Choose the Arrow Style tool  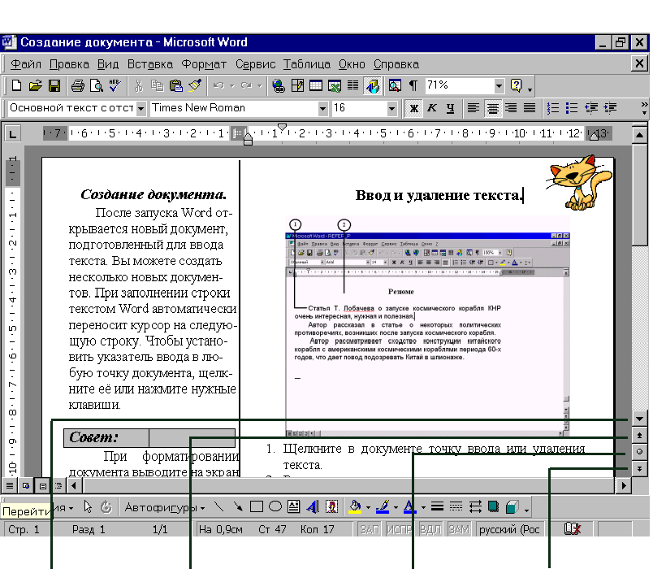(475, 506)
